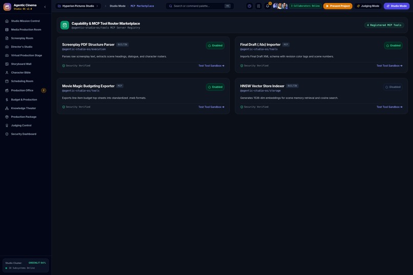Open Character Bible icon in sidebar
Screen dimensions: 413x275
click(7, 73)
